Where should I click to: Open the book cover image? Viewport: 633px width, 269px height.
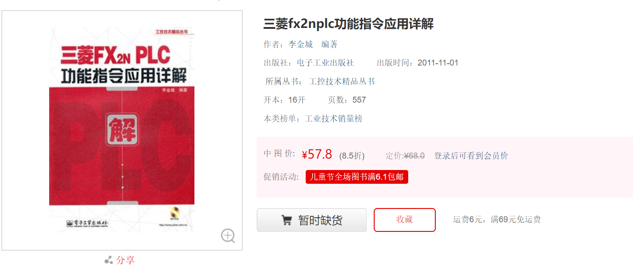click(x=122, y=130)
